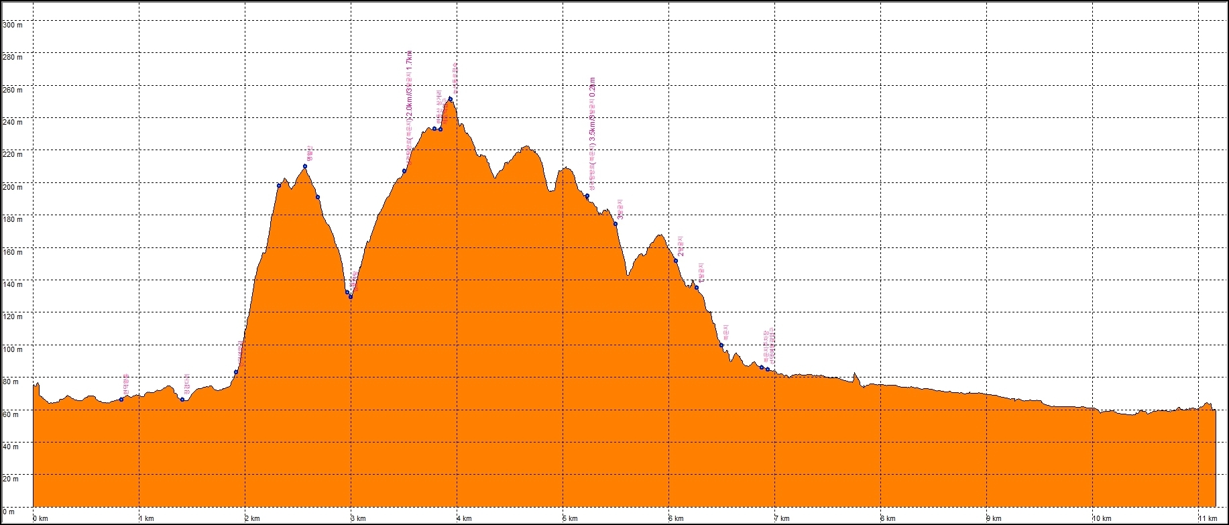Click the '100 m' elevation axis label
Image resolution: width=1229 pixels, height=525 pixels.
[x=13, y=349]
